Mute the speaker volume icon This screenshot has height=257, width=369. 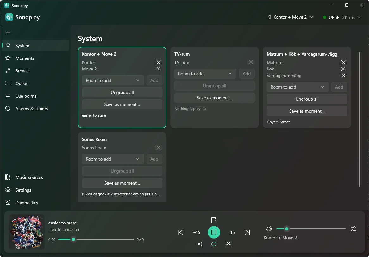click(x=268, y=229)
